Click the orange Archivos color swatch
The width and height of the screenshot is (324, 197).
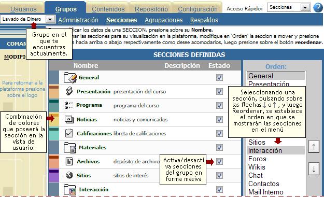point(54,162)
